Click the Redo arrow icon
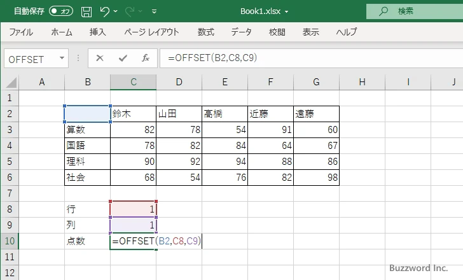The height and width of the screenshot is (280, 463). point(130,11)
